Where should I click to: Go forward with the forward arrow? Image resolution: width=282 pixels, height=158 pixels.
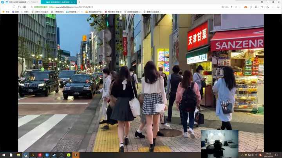click(9, 7)
